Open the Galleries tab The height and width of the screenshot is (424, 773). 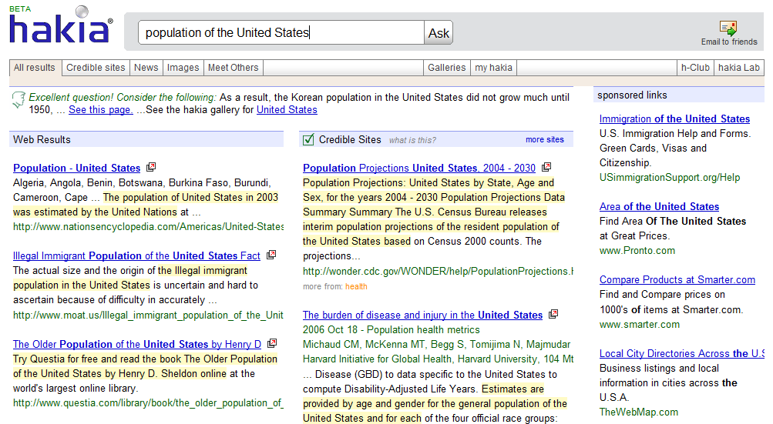447,68
